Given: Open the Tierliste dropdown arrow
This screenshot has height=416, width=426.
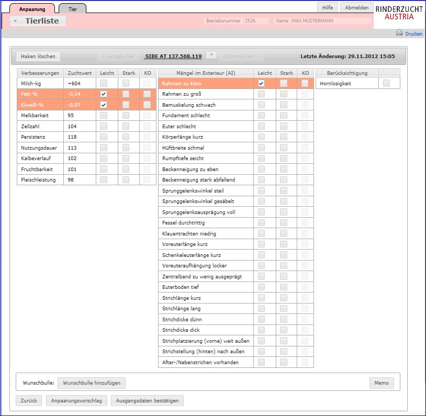Looking at the screenshot, I should [16, 21].
